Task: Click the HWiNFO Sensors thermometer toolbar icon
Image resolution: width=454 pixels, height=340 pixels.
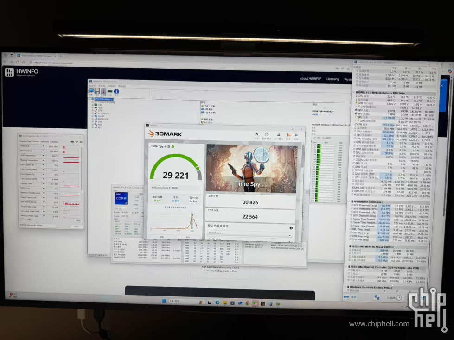Action: pyautogui.click(x=103, y=91)
